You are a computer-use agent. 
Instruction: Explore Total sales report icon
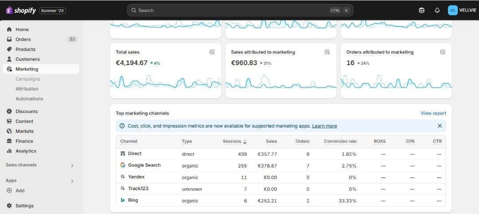(212, 52)
